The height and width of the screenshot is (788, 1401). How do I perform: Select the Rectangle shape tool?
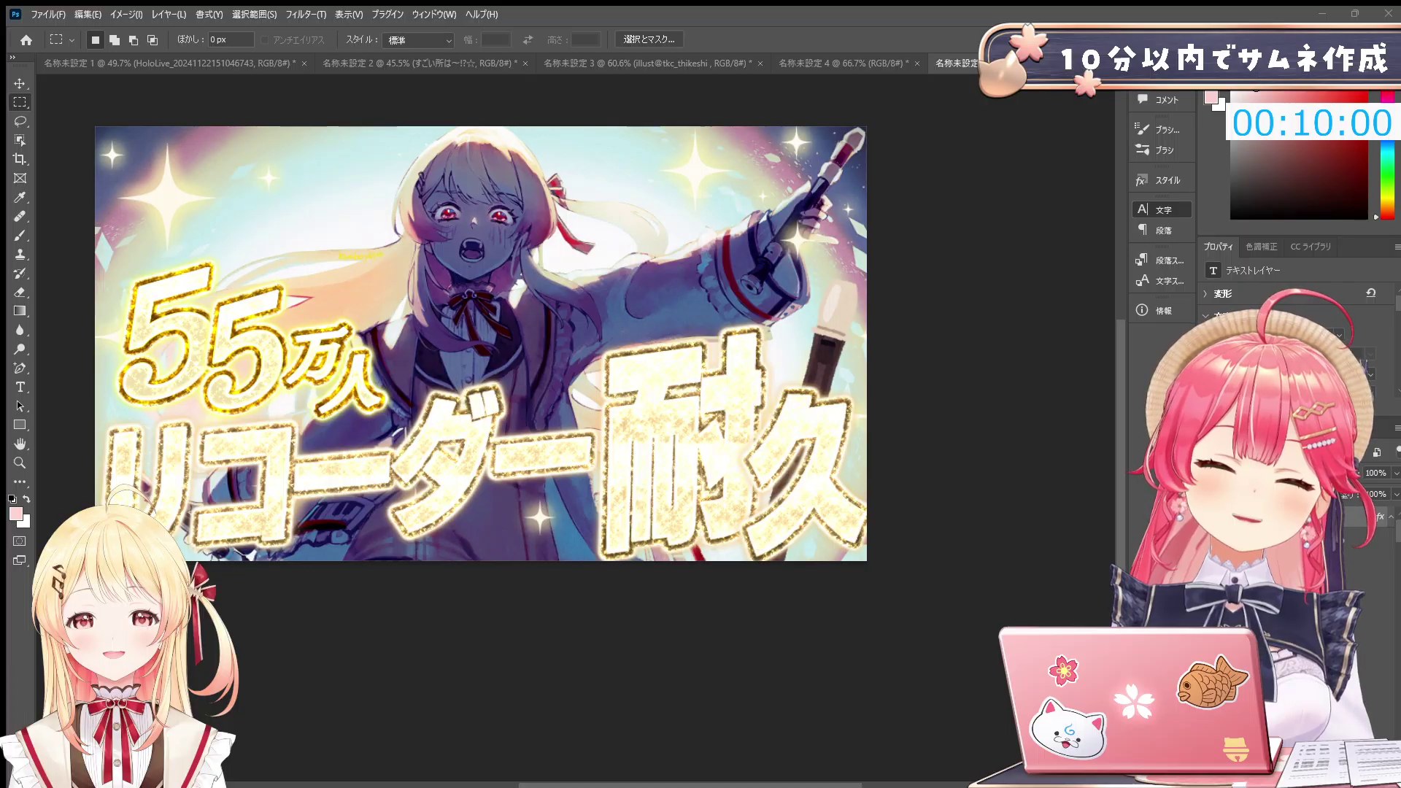coord(20,425)
